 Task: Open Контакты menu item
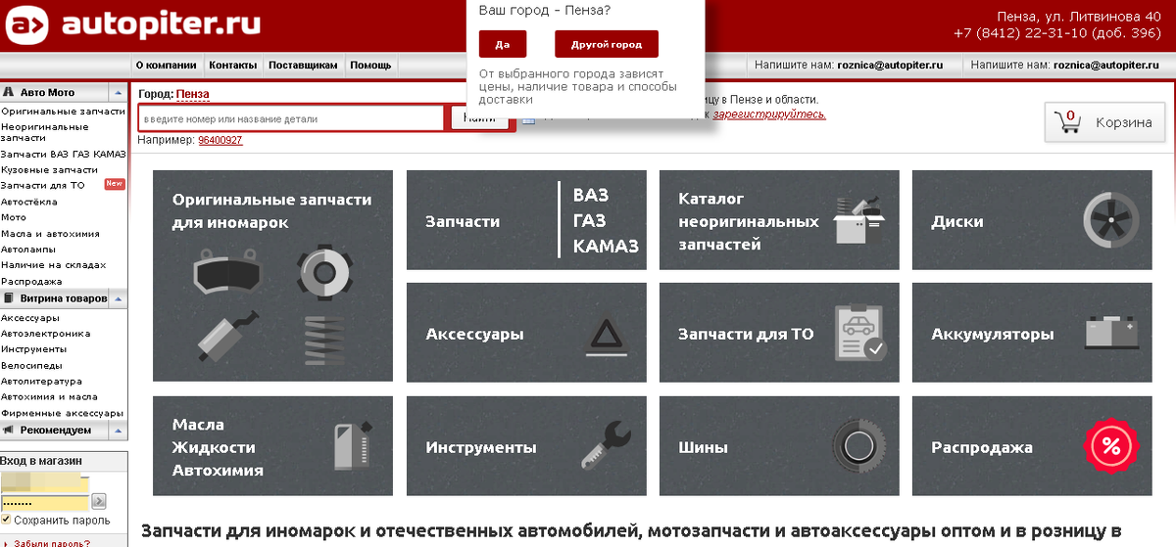click(233, 66)
